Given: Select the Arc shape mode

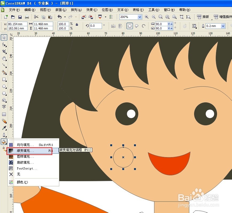Looking at the screenshot, I should [144, 26].
